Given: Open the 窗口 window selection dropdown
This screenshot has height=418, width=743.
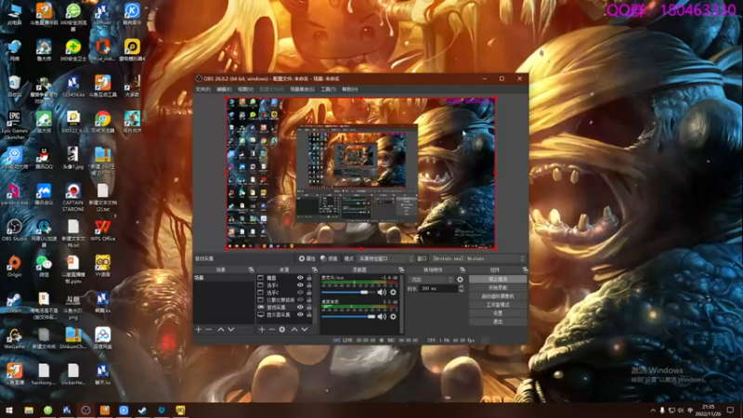Looking at the screenshot, I should coord(478,259).
